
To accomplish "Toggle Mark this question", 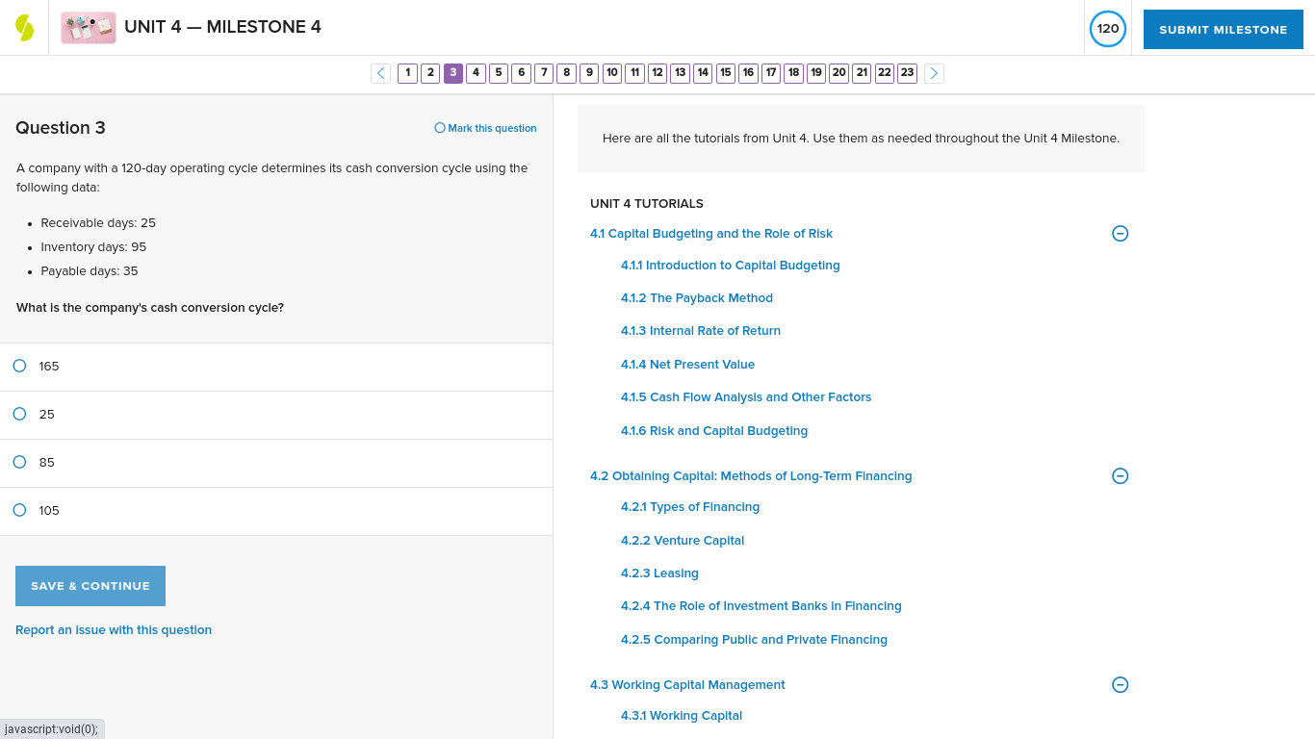I will (x=485, y=128).
